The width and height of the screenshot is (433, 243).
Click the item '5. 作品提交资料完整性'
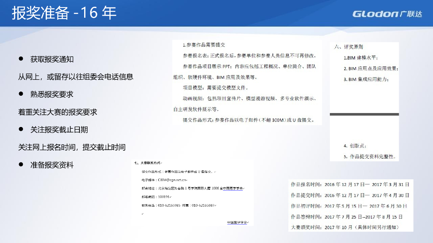coord(370,157)
